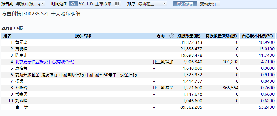Click holding amount 31,872,343

(x=191, y=42)
